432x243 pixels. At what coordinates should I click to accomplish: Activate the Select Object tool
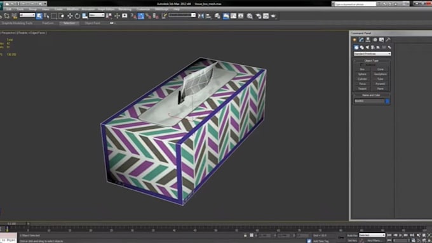tap(39, 16)
